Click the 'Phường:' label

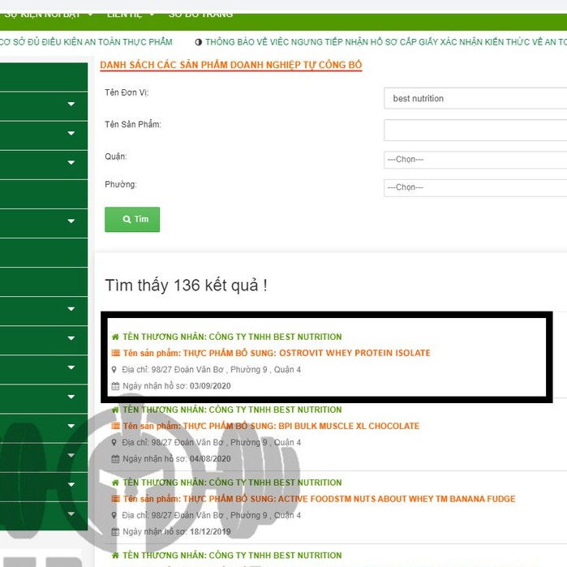coord(121,184)
